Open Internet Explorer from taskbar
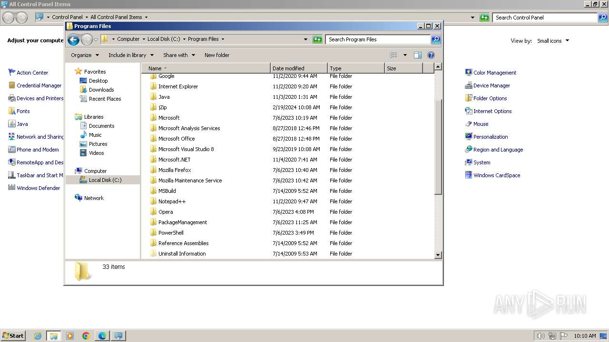 point(38,336)
